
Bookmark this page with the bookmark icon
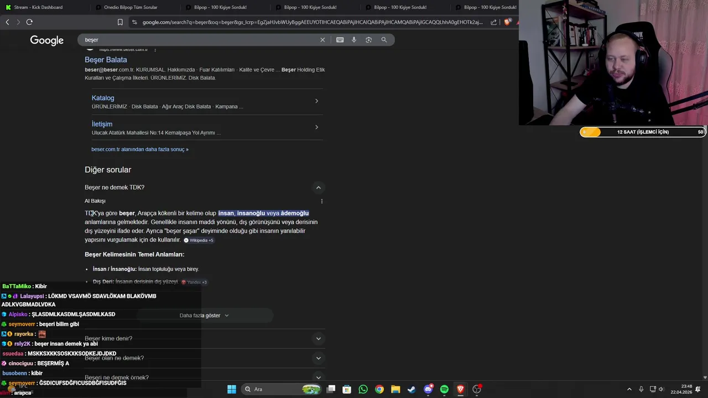[120, 22]
